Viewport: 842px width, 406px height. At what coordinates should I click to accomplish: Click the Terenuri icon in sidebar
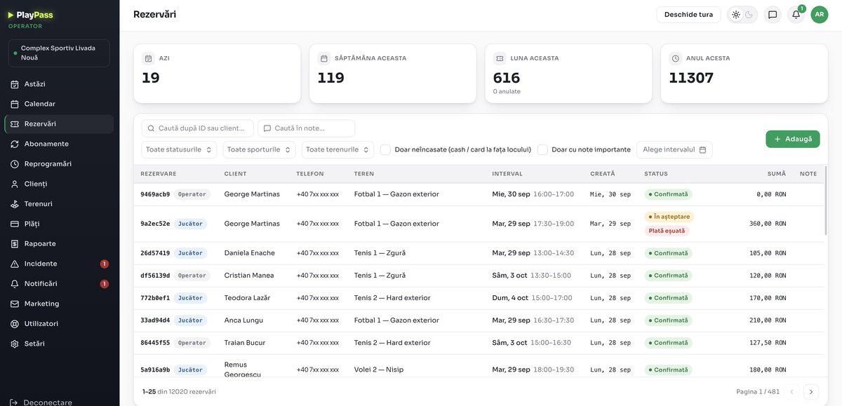pos(15,204)
